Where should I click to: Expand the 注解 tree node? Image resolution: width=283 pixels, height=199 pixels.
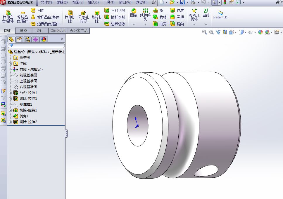coord(10,64)
